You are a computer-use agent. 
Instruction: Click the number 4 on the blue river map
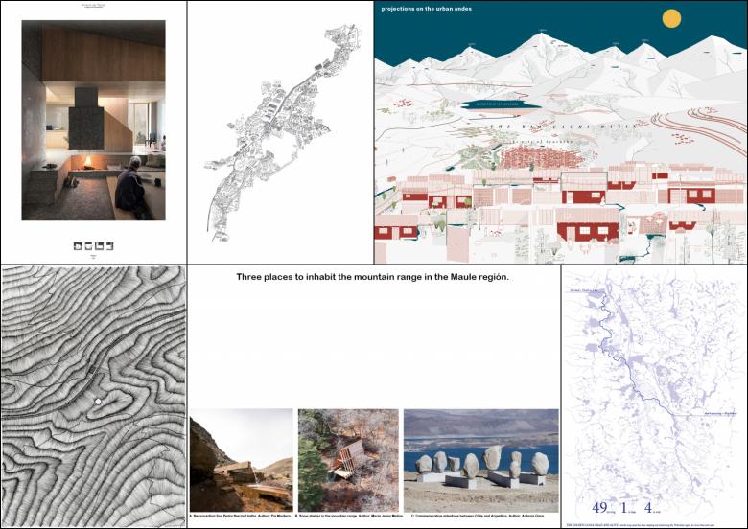tap(648, 507)
